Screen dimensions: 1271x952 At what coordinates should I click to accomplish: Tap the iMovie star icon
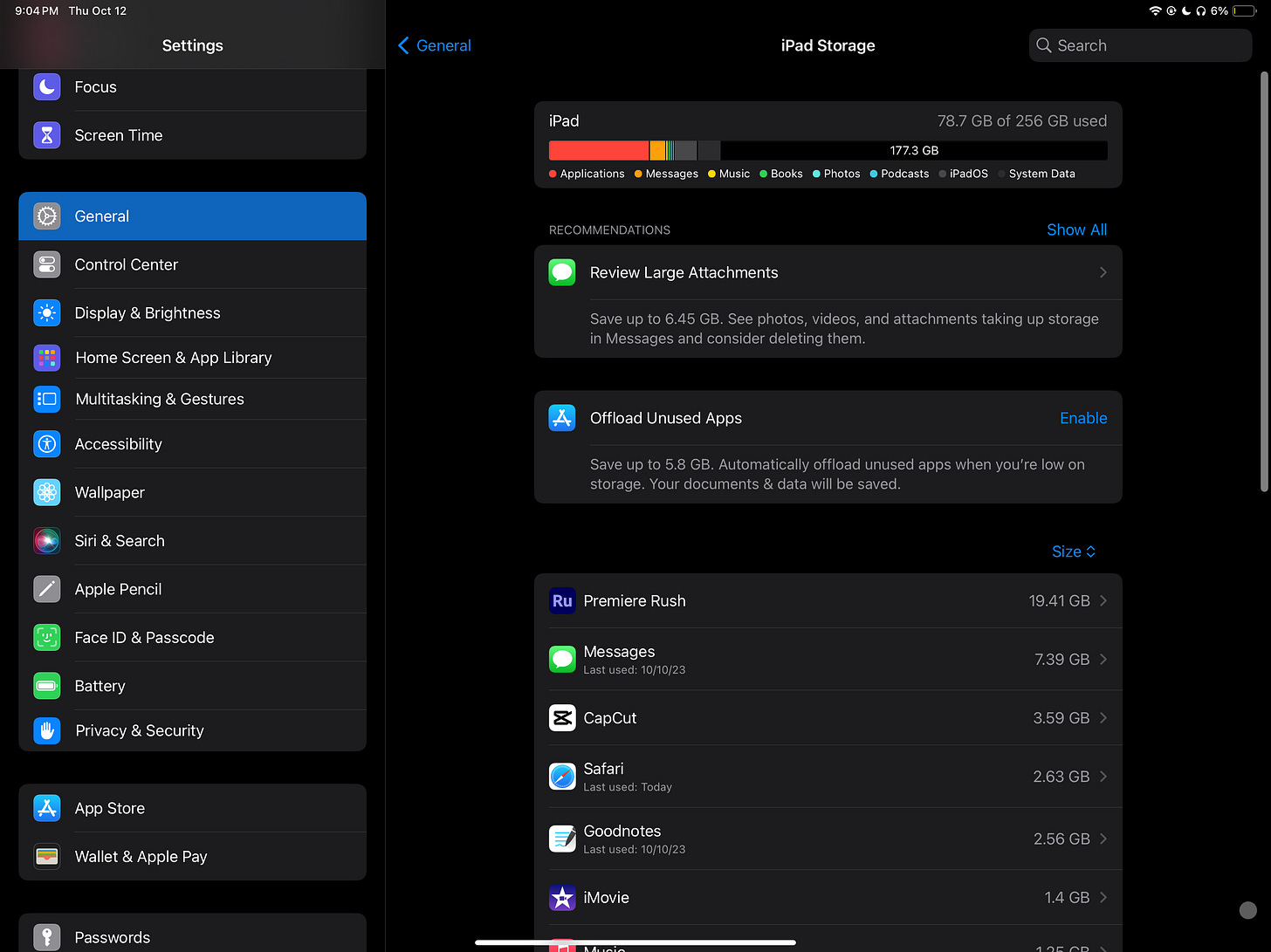pyautogui.click(x=562, y=897)
